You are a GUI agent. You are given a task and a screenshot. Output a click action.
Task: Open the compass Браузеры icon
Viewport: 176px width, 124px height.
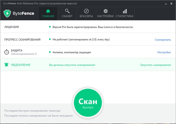(86, 11)
